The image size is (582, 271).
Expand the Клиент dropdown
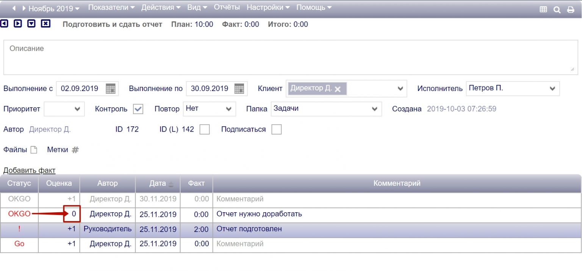tap(400, 89)
